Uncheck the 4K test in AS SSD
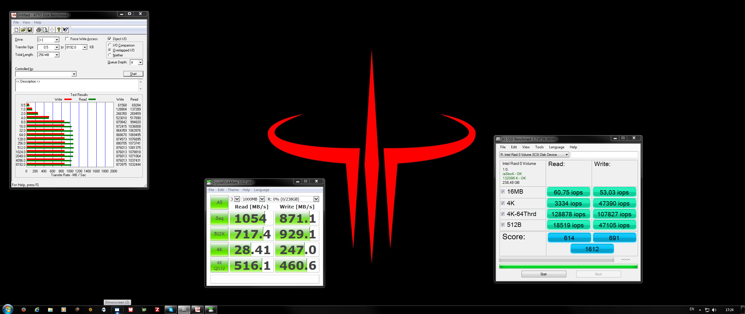The width and height of the screenshot is (745, 314). pos(503,203)
